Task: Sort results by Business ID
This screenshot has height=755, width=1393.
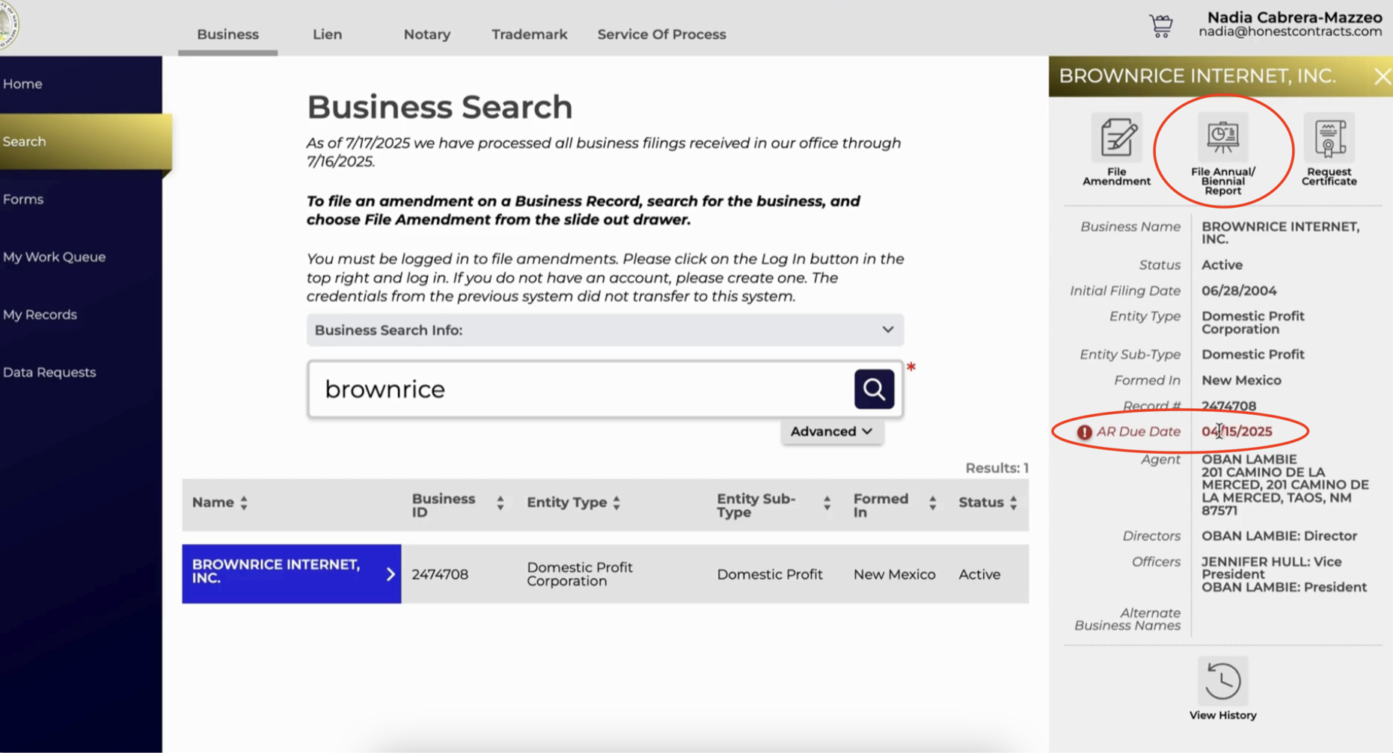Action: [500, 503]
